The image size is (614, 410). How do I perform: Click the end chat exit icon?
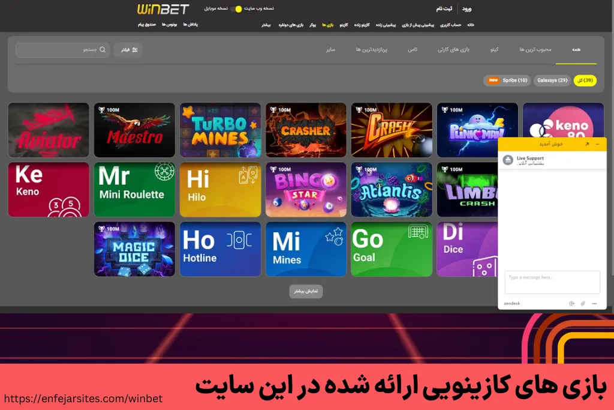pyautogui.click(x=571, y=303)
